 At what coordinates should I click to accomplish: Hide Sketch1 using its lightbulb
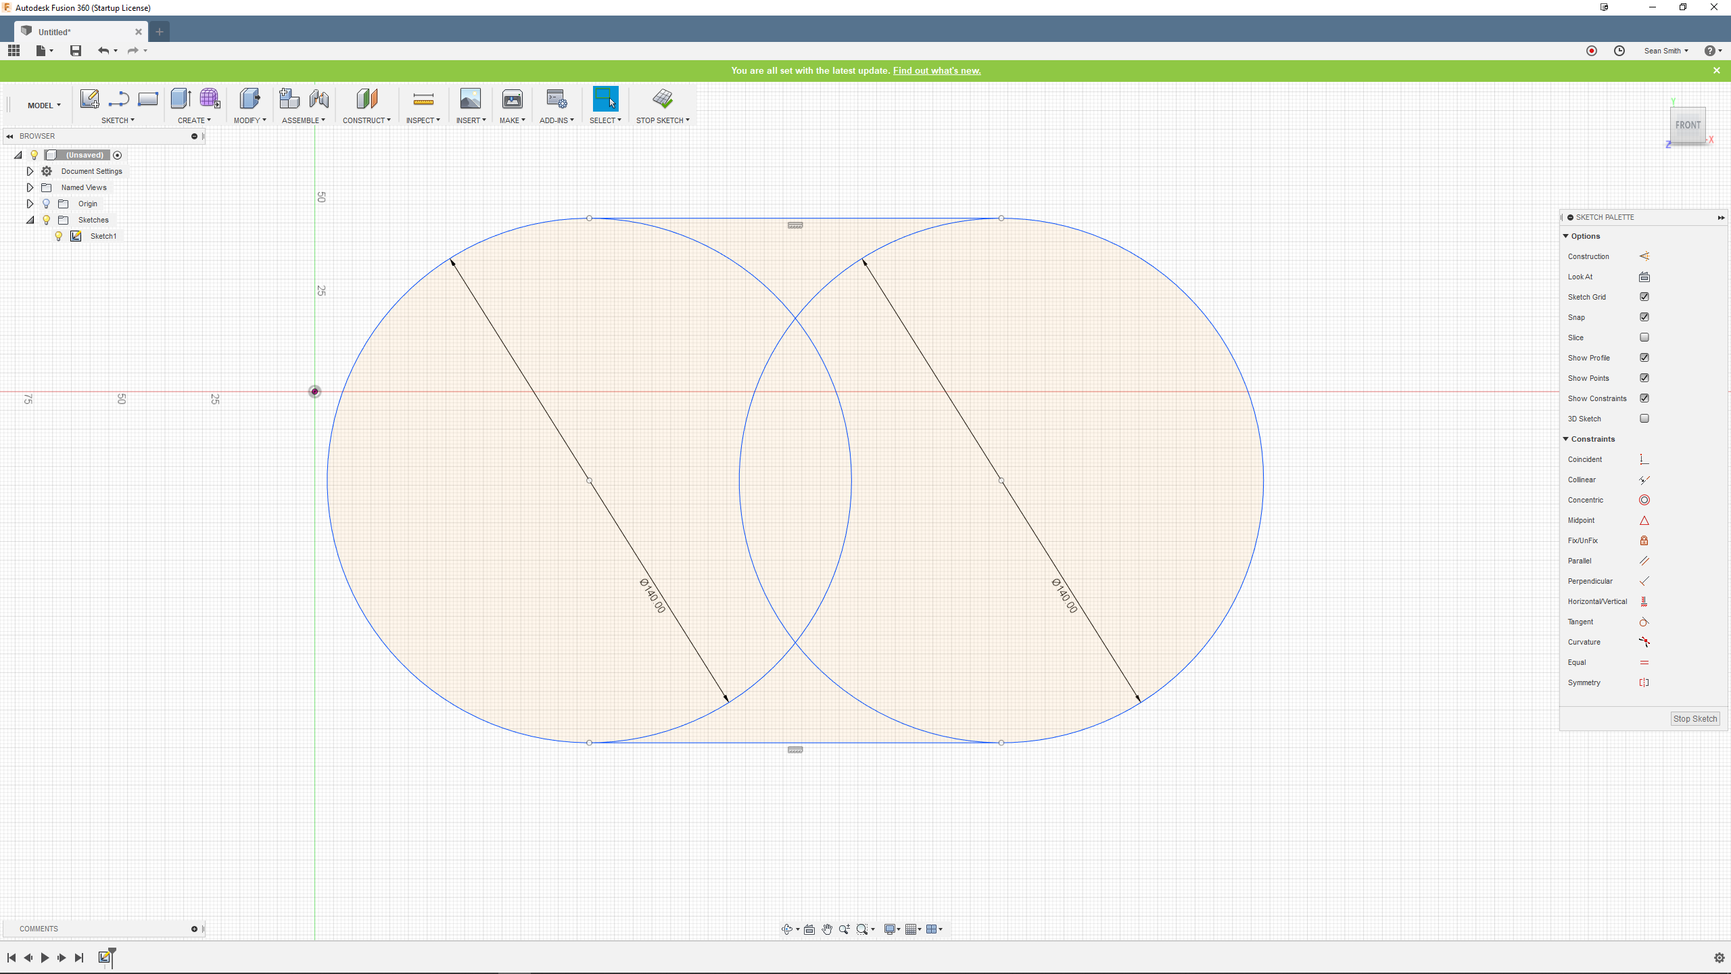point(59,236)
